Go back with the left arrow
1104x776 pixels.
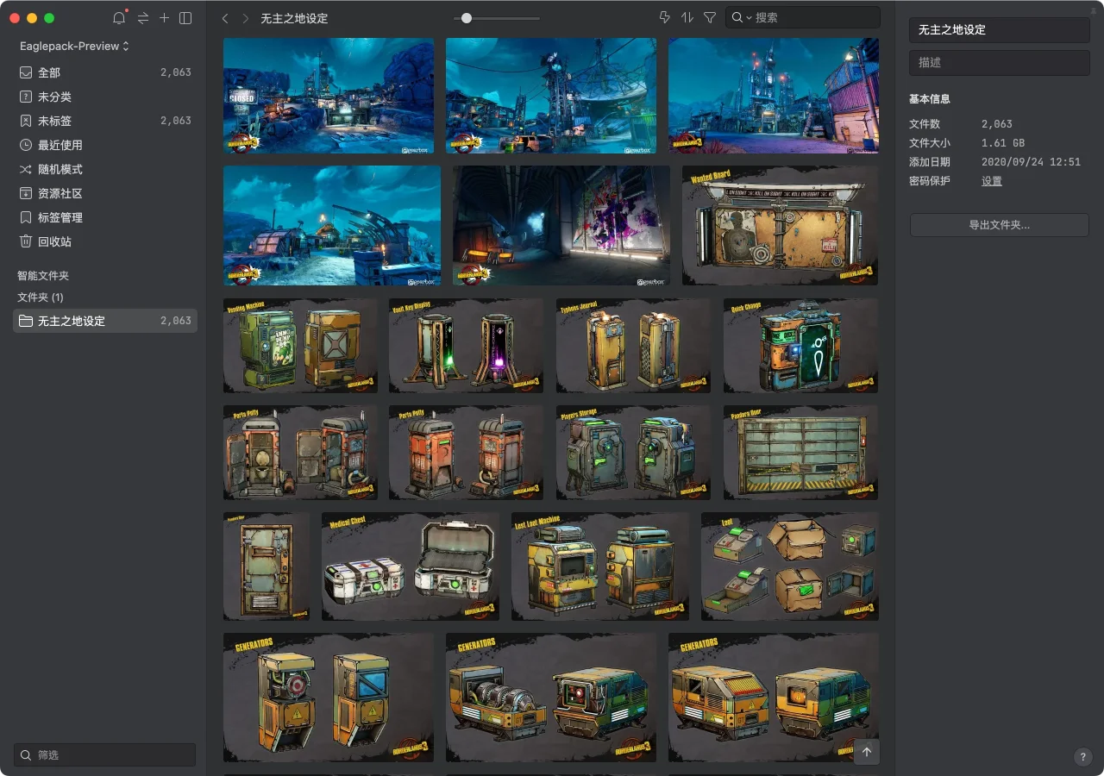[225, 18]
